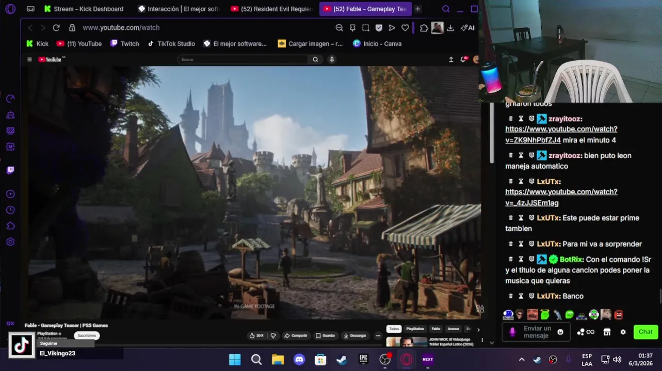The image size is (662, 371).
Task: Open more actions three-dot menu
Action: (x=378, y=335)
